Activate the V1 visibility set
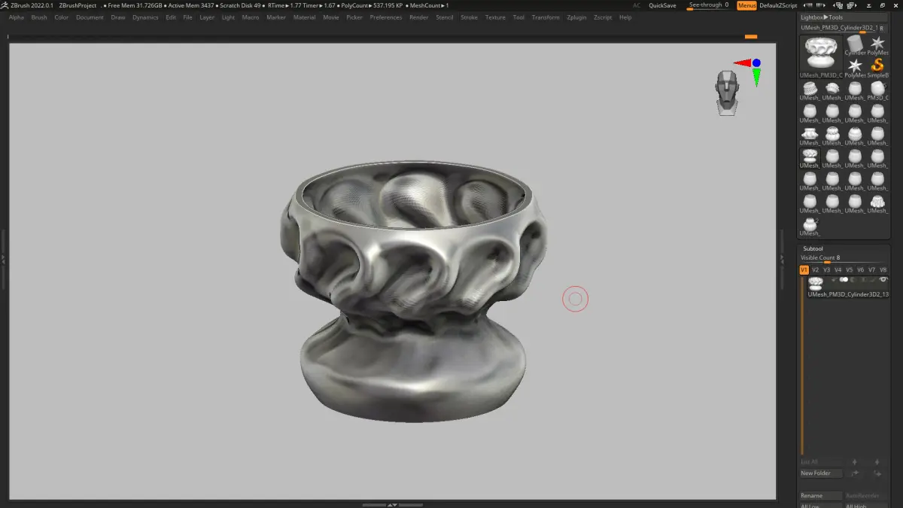The height and width of the screenshot is (508, 903). (x=804, y=269)
